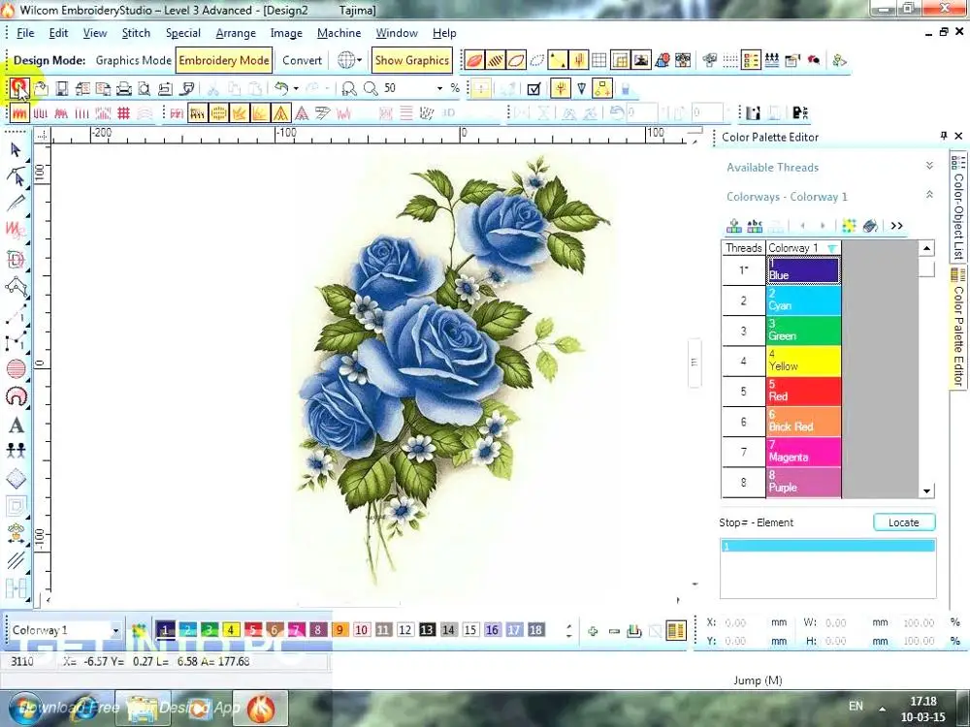Open the zoom percentage dropdown

(x=440, y=88)
